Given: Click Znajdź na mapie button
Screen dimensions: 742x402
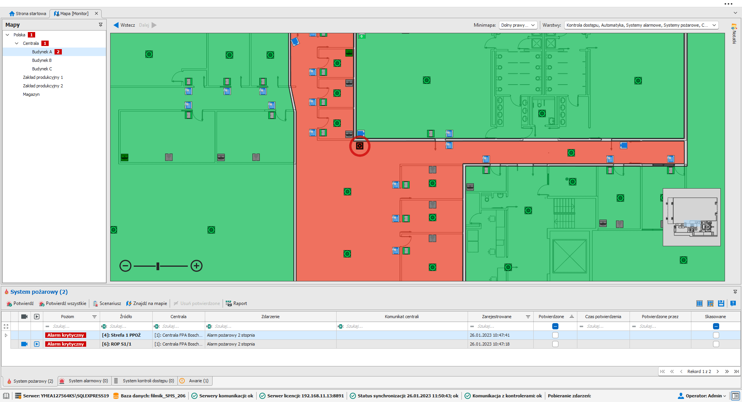Looking at the screenshot, I should coord(146,303).
